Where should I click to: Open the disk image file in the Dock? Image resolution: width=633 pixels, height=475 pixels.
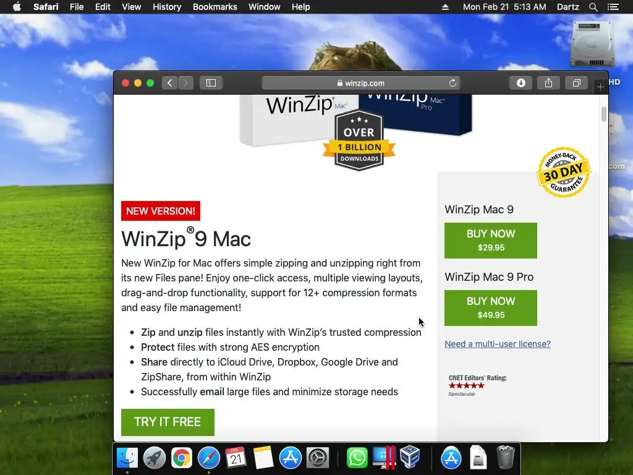coord(478,457)
